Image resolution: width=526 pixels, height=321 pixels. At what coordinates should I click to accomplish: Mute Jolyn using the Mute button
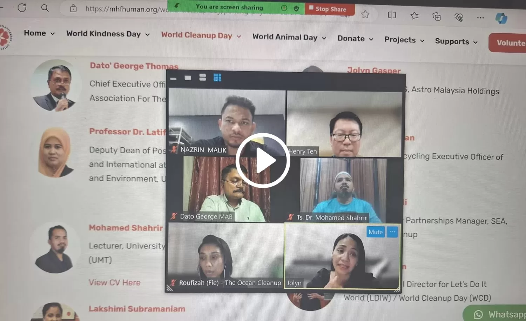coord(375,232)
